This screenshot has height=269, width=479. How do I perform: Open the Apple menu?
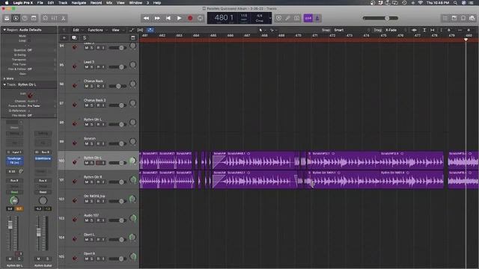tap(7, 3)
